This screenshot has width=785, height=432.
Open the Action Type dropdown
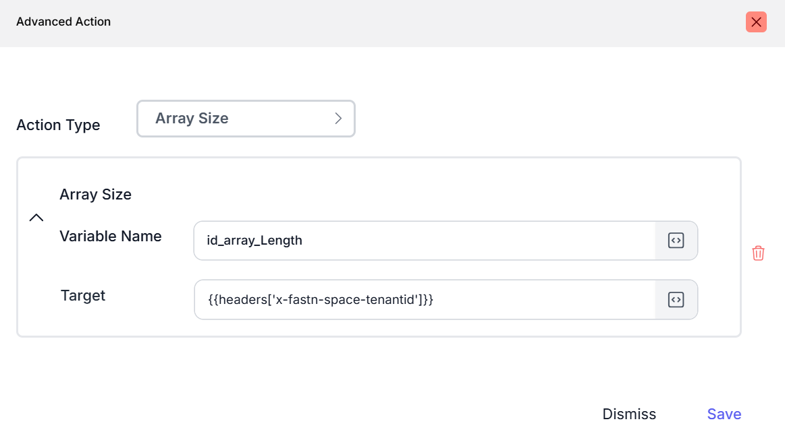click(x=246, y=119)
